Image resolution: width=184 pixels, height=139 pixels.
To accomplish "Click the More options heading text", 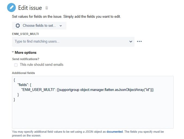I will pos(26,52).
